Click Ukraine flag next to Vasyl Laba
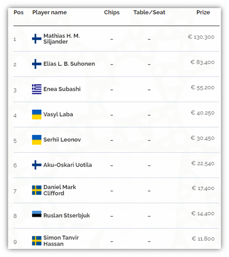229x257 pixels. click(x=37, y=115)
